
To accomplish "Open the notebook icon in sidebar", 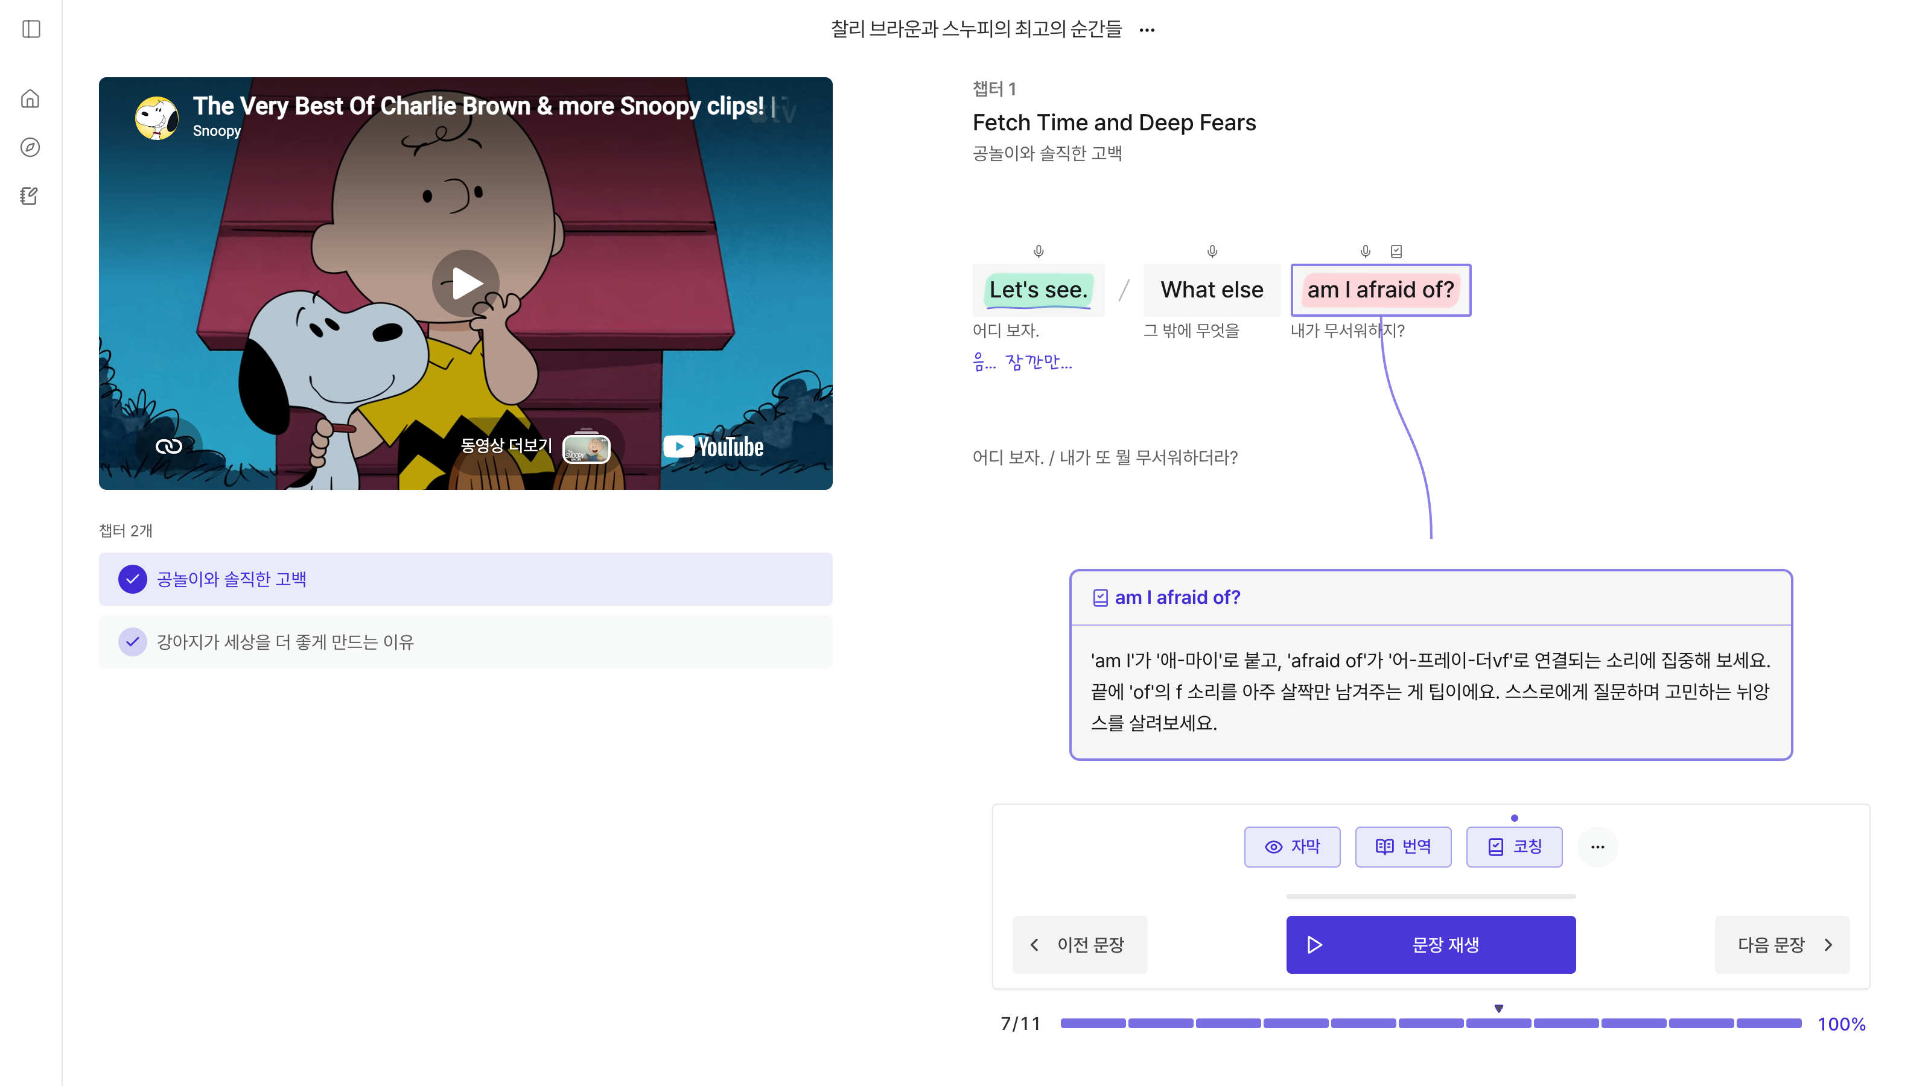I will pyautogui.click(x=30, y=195).
